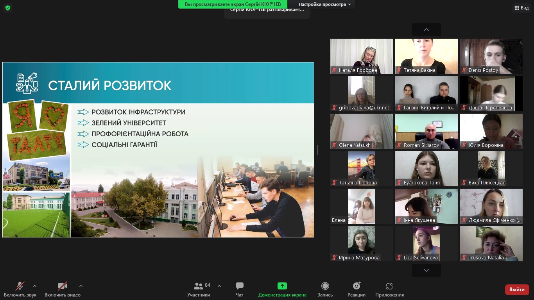Click muted mic icon beside gribovadiana@ukr.net
Image resolution: width=534 pixels, height=300 pixels.
tap(335, 108)
